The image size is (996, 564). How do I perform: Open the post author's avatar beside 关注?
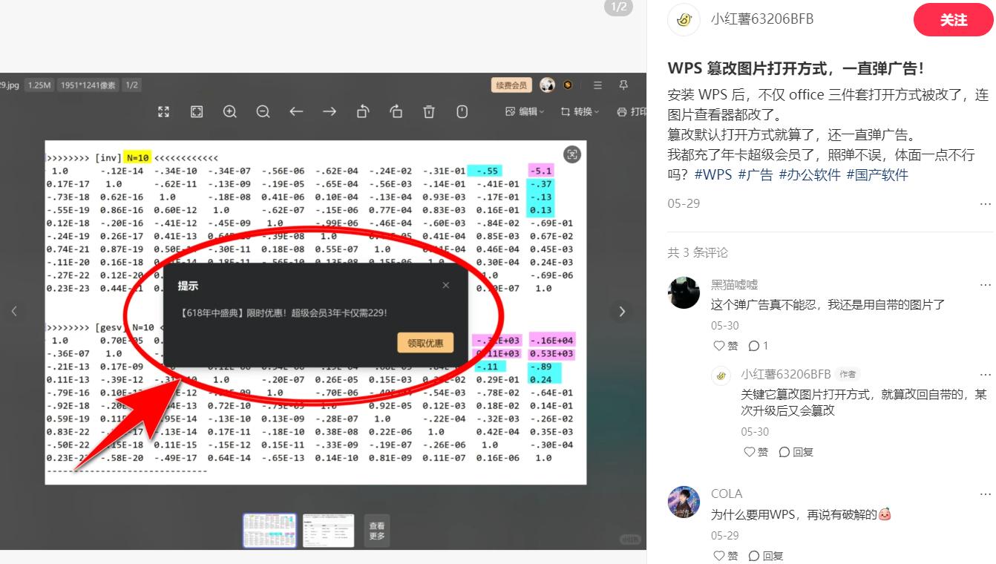pos(684,19)
